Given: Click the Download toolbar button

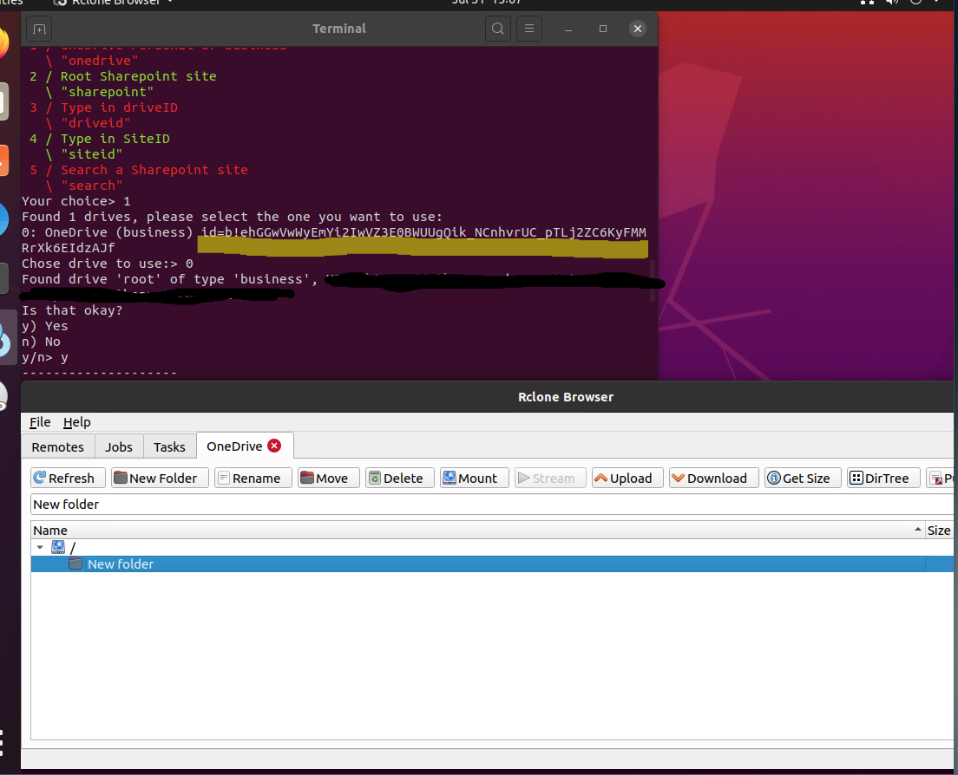Looking at the screenshot, I should click(713, 478).
